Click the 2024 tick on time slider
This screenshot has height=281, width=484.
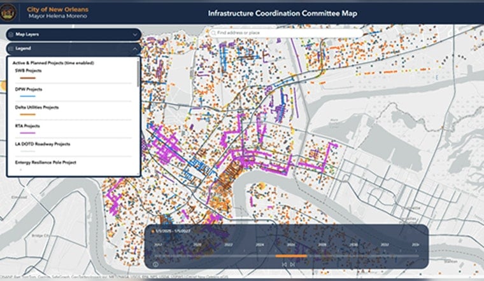coord(260,245)
